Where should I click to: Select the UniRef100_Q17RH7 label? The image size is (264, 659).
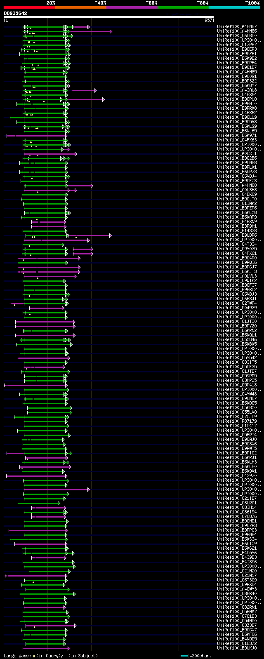[237, 45]
